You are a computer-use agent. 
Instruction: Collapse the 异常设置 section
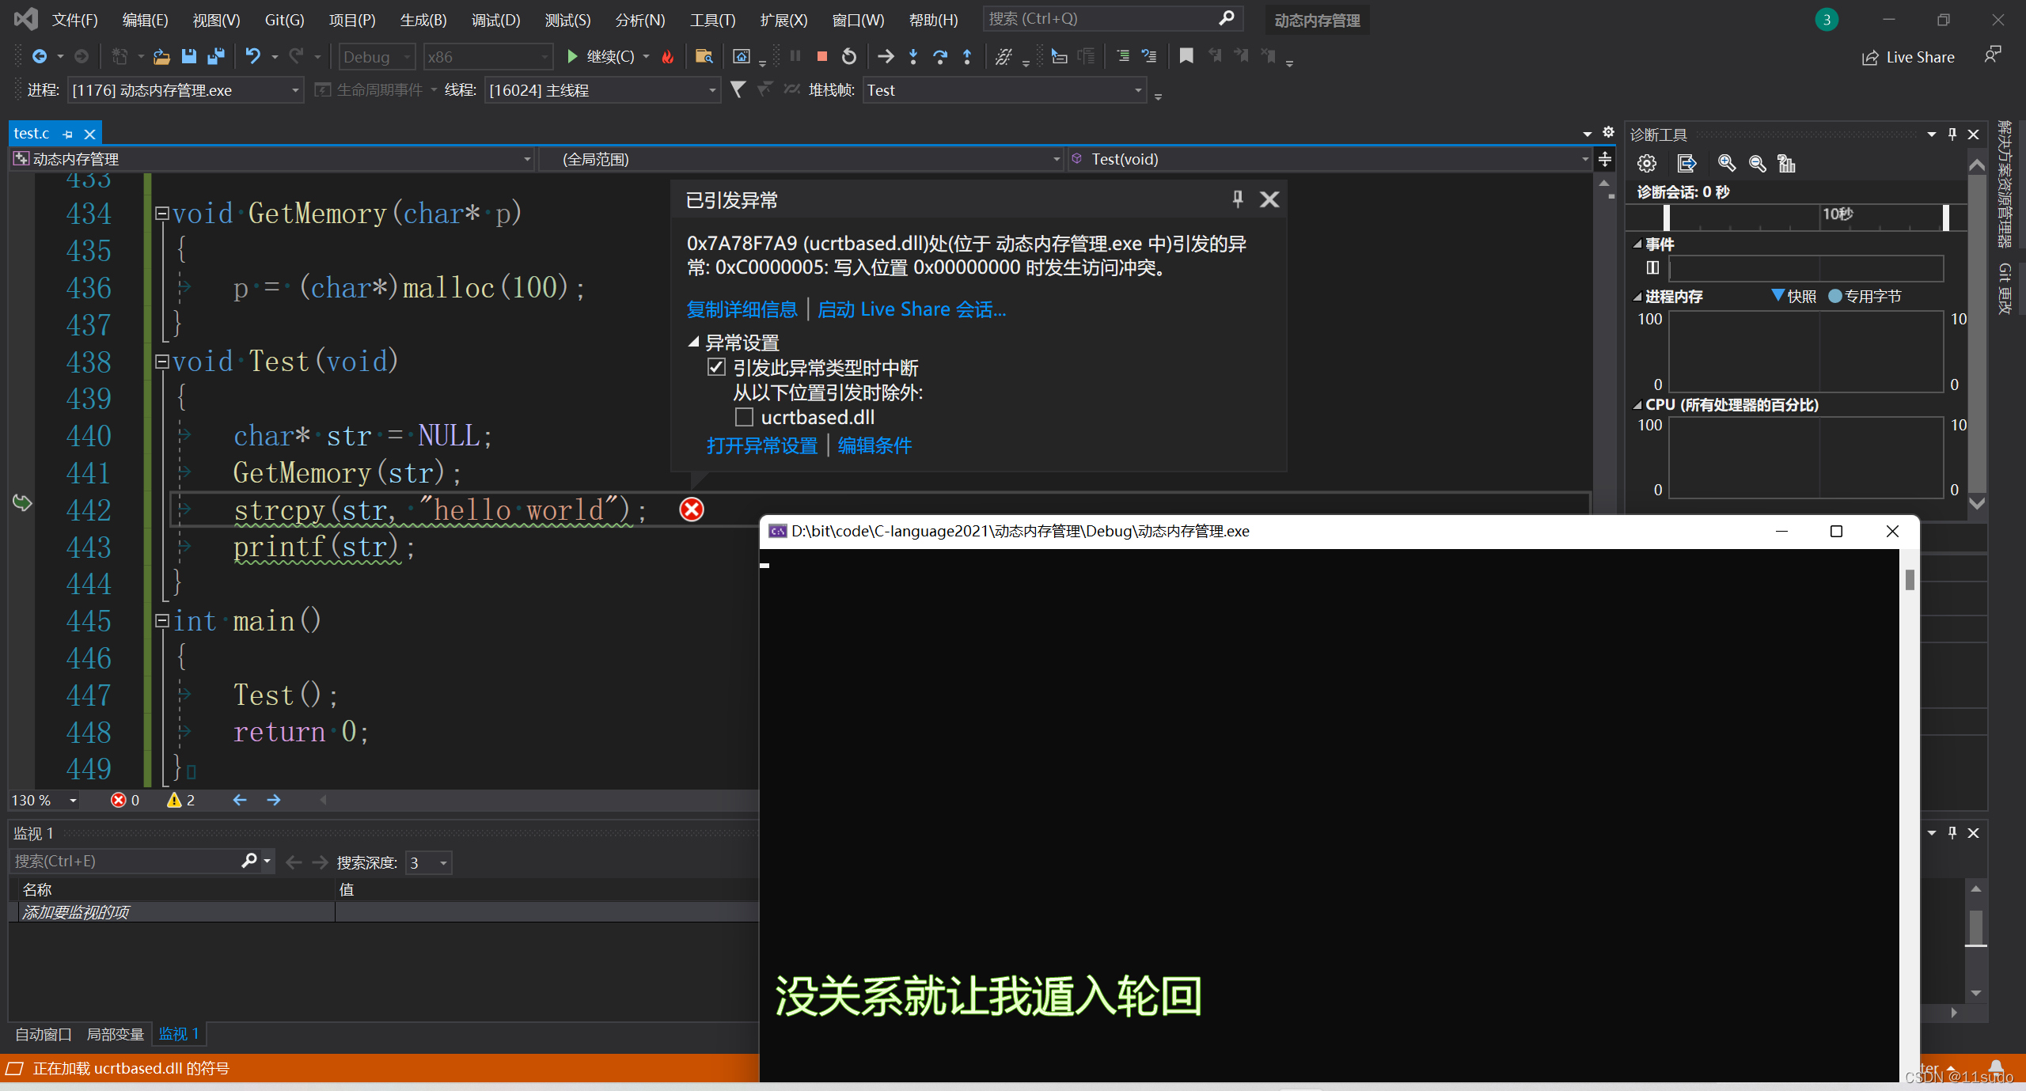[693, 342]
